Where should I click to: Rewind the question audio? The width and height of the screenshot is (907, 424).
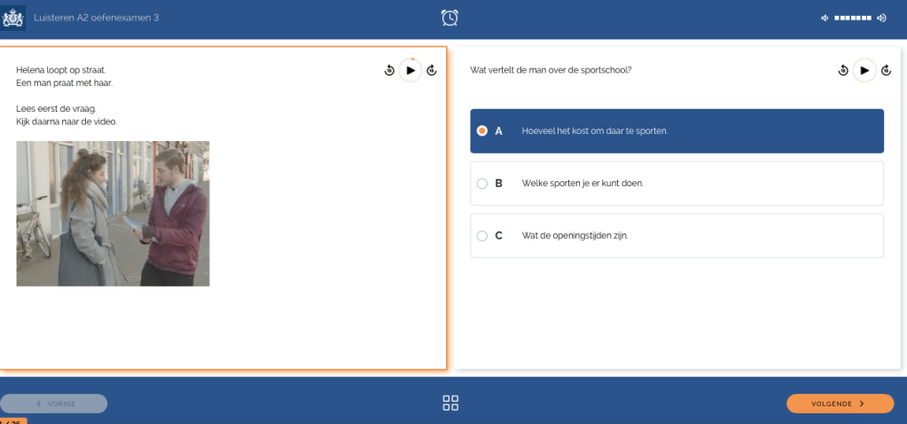pyautogui.click(x=843, y=70)
